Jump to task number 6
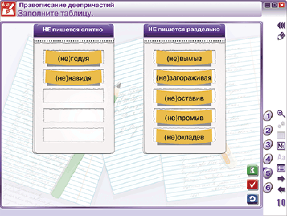 [268, 188]
